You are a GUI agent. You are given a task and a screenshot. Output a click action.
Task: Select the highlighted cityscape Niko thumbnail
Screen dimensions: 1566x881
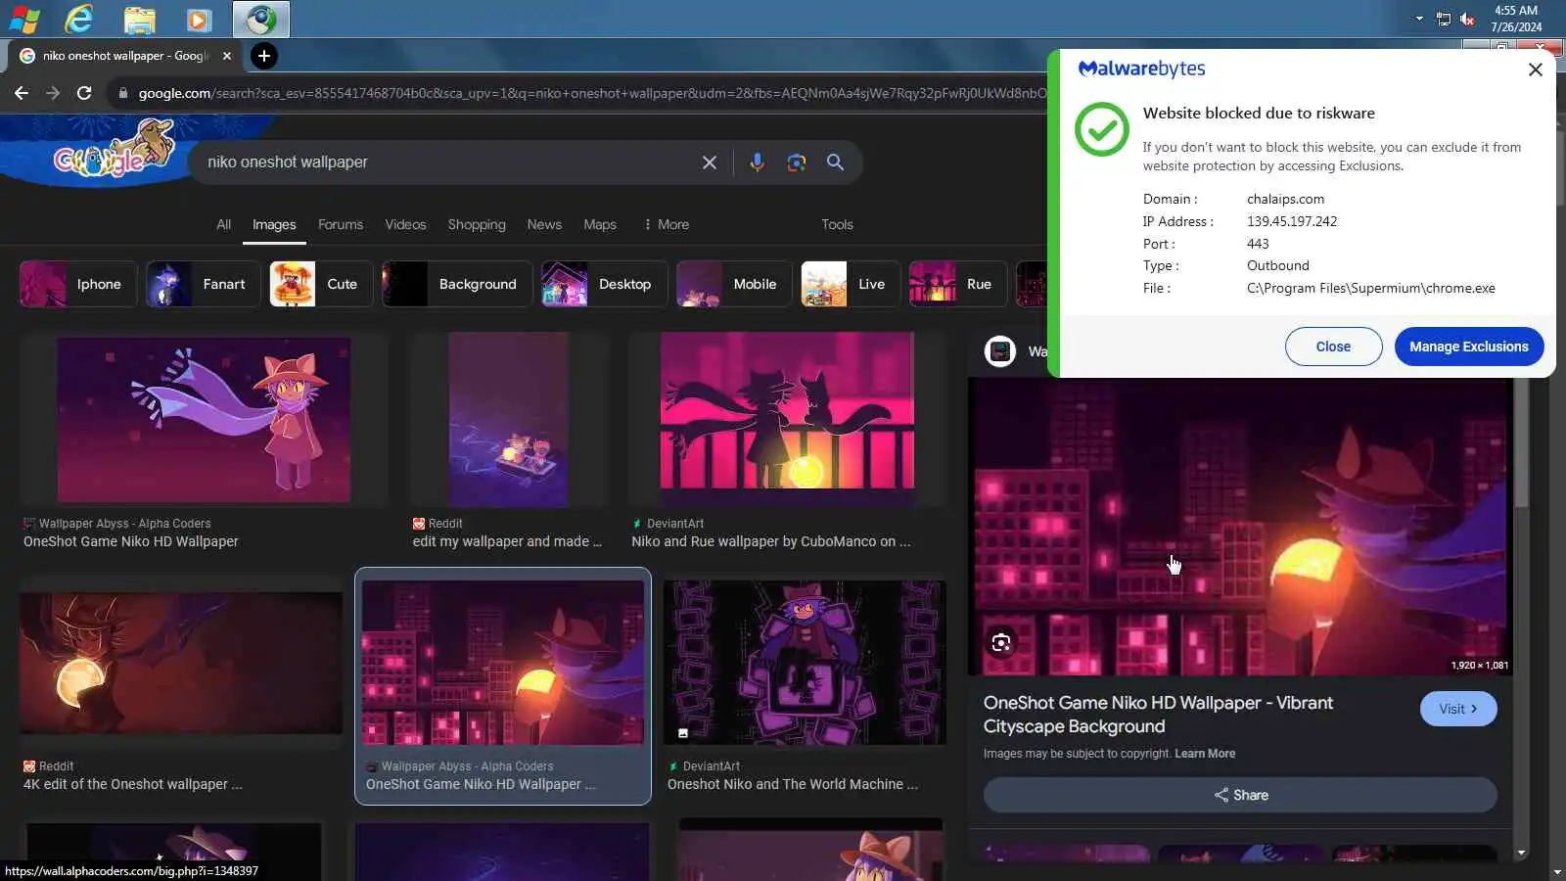coord(503,663)
